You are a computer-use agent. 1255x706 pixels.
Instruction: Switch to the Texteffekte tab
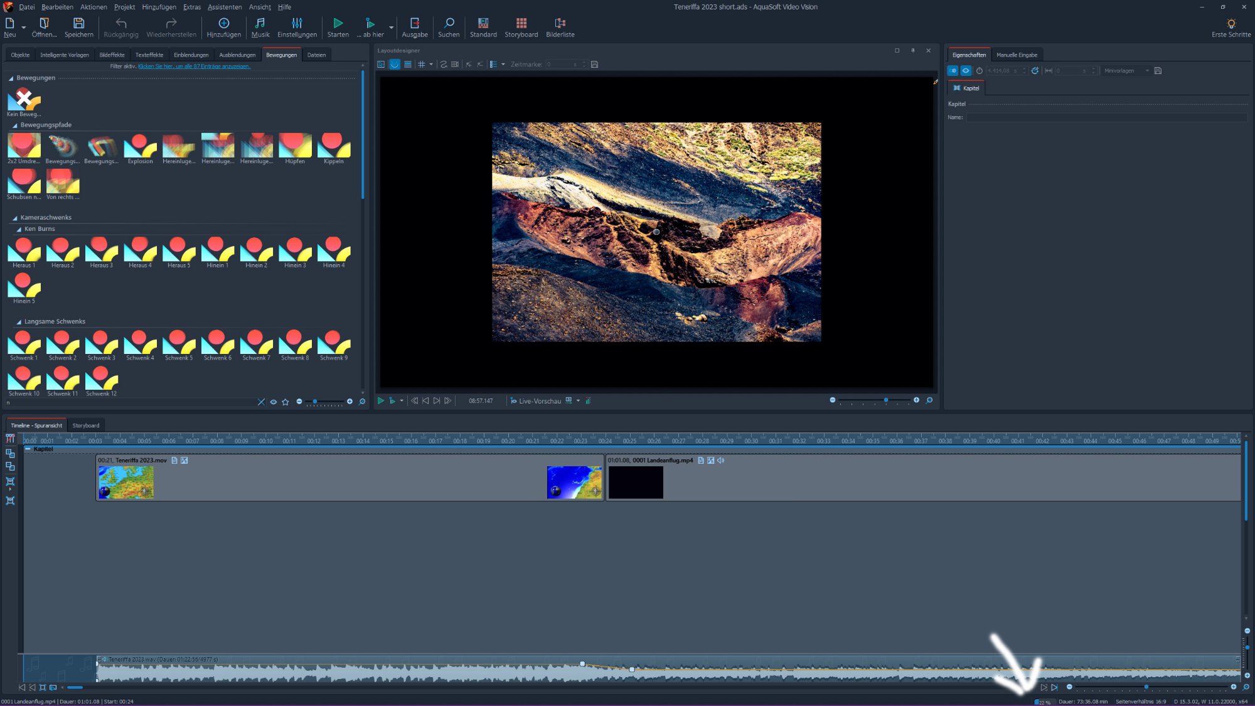coord(149,55)
